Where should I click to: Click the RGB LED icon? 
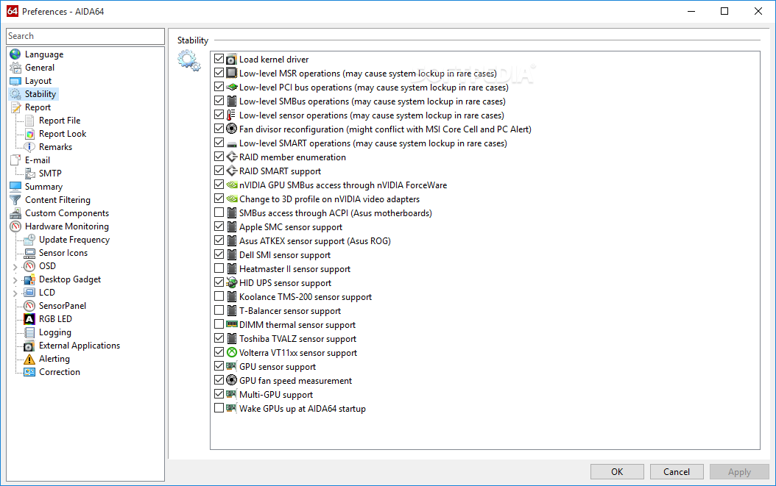[29, 319]
